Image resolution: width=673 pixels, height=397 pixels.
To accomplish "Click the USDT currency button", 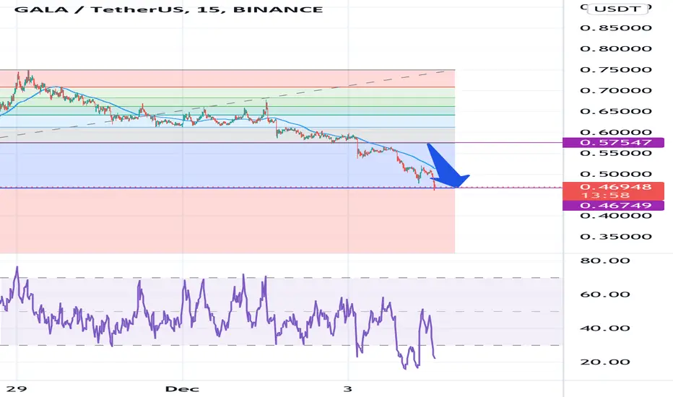I will pyautogui.click(x=617, y=9).
